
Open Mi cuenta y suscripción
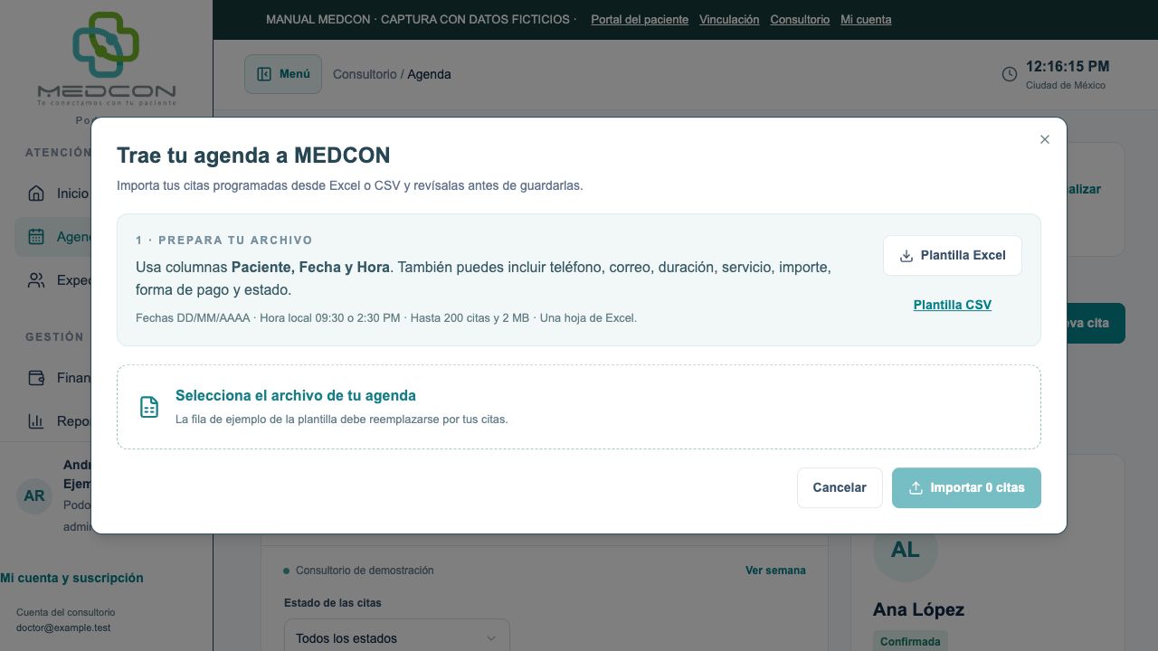coord(71,578)
